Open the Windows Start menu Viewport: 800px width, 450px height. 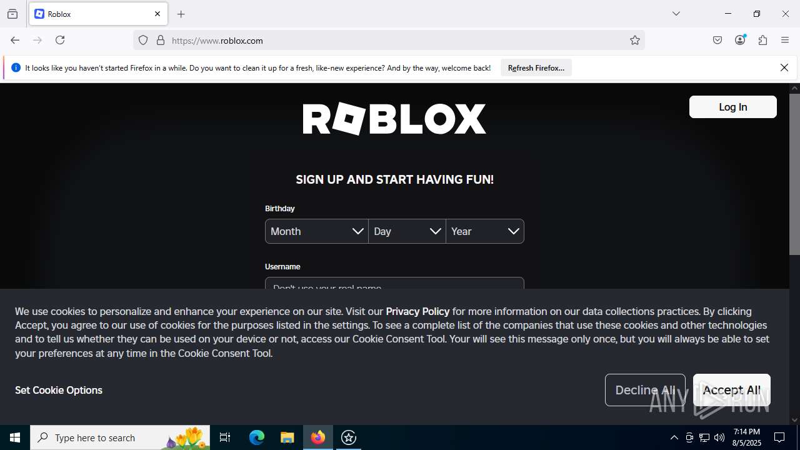click(15, 437)
